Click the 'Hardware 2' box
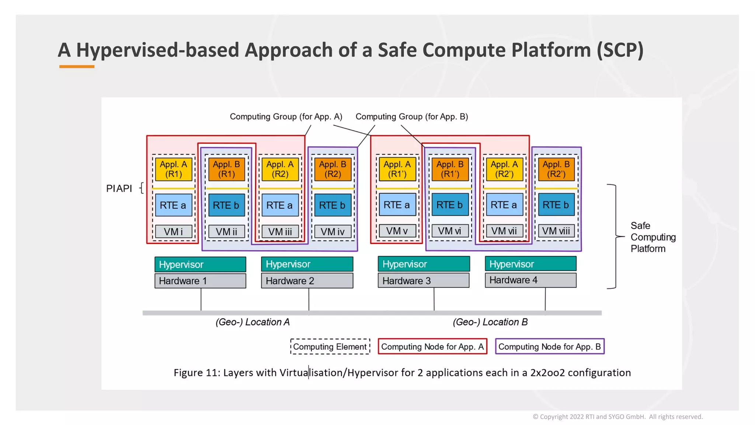This screenshot has height=425, width=755. 307,281
